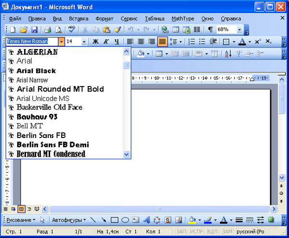Apply bulleted list formatting
289x238 pixels.
tap(202, 42)
